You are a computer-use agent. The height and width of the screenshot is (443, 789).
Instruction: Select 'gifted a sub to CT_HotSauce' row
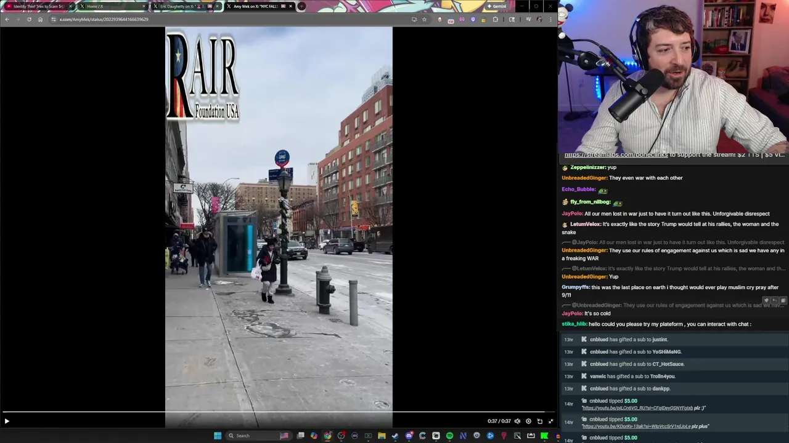674,364
